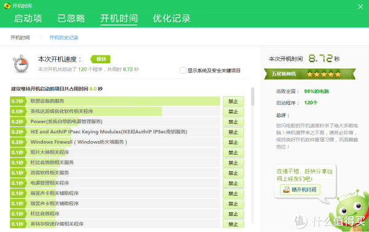Click 禁止 for 杜比音效的相关服务
This screenshot has height=232, width=369.
233,163
